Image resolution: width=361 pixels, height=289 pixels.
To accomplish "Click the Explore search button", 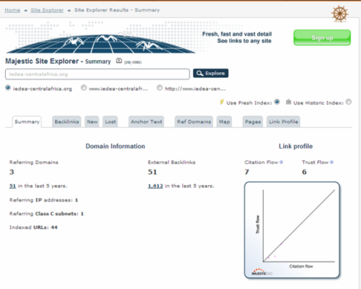I will pos(211,73).
